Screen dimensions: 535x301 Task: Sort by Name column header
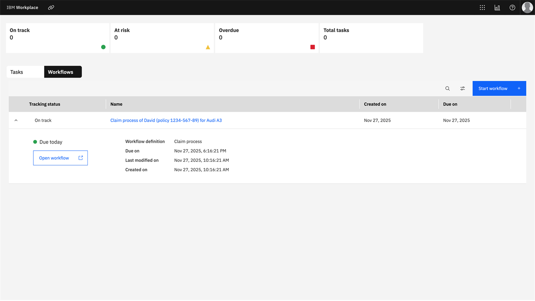116,104
